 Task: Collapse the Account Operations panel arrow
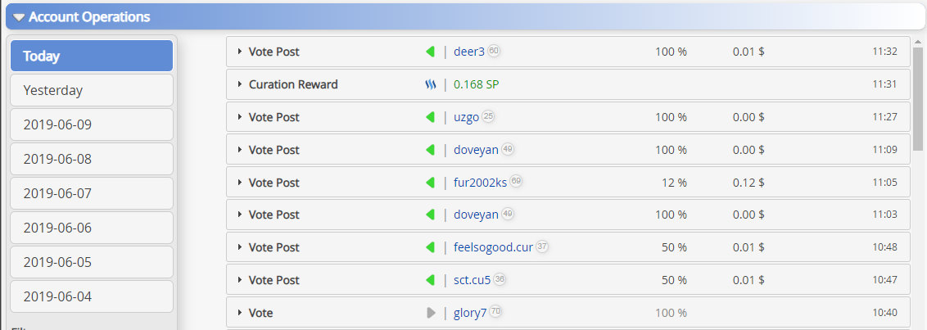(19, 18)
